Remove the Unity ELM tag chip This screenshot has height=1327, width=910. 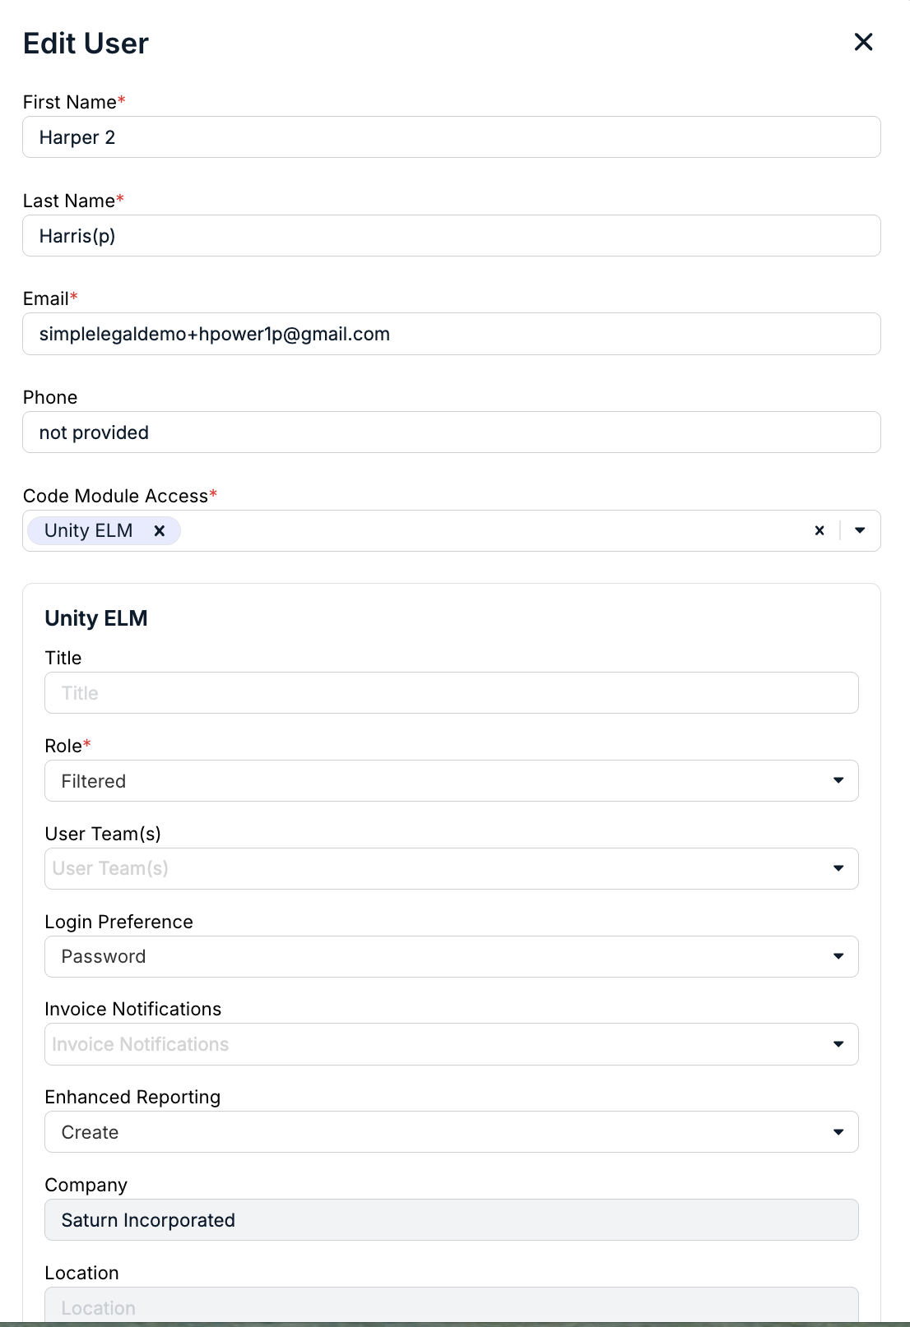pyautogui.click(x=160, y=531)
